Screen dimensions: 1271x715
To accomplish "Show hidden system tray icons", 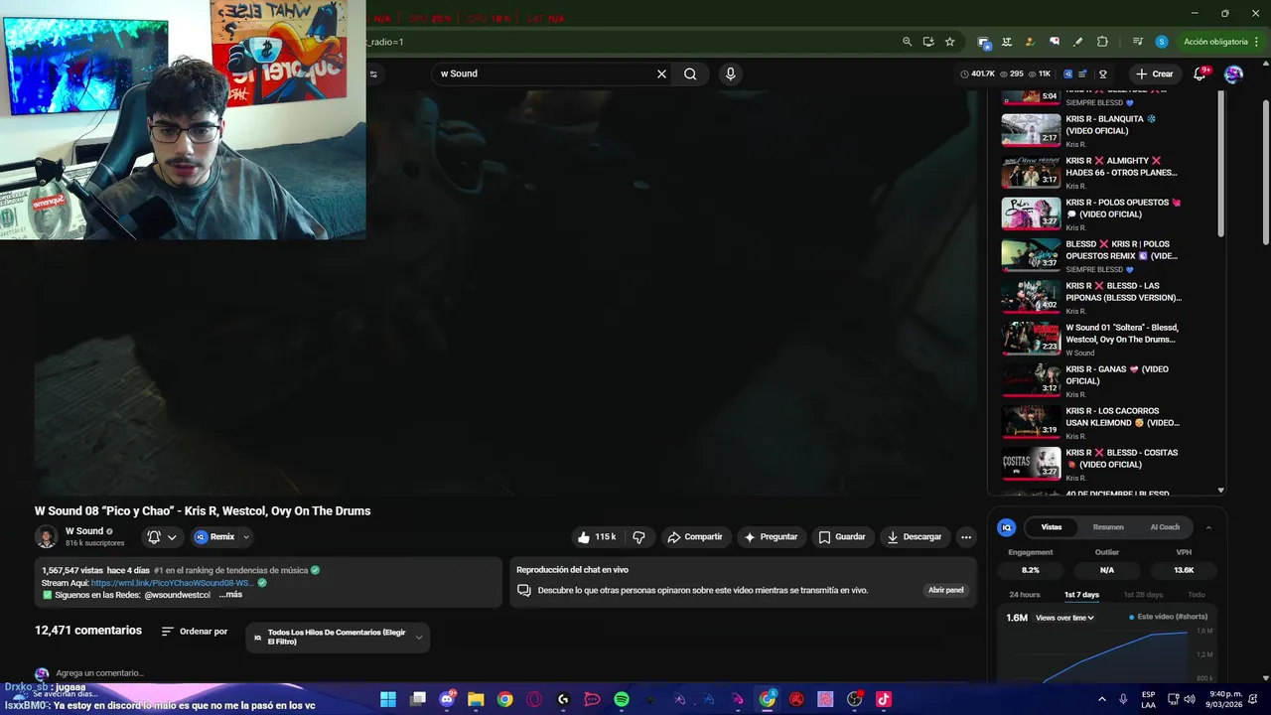I will [x=1101, y=699].
